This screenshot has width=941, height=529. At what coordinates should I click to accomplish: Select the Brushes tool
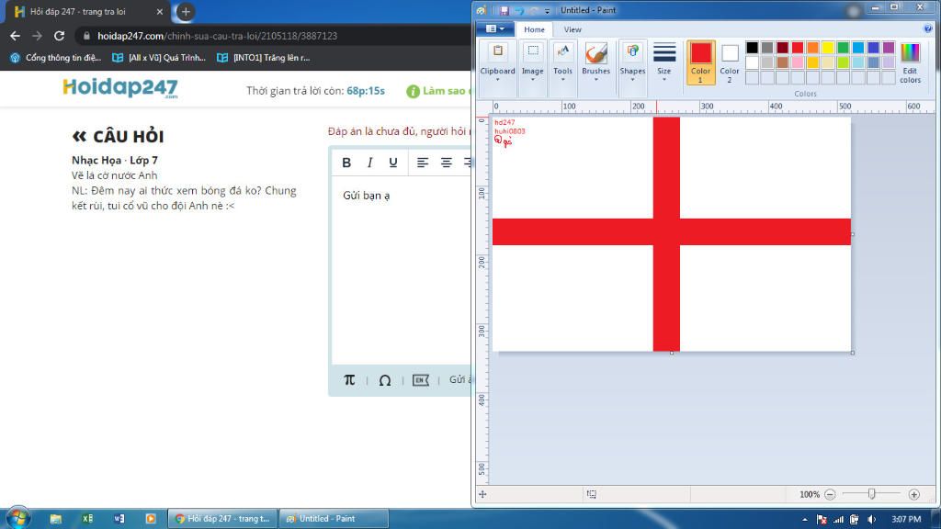coord(595,54)
